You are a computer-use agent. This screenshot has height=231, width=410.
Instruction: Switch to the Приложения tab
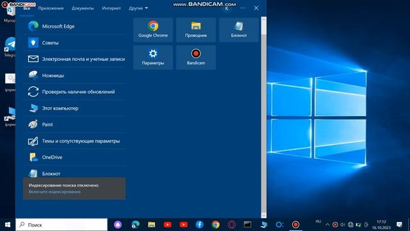51,8
